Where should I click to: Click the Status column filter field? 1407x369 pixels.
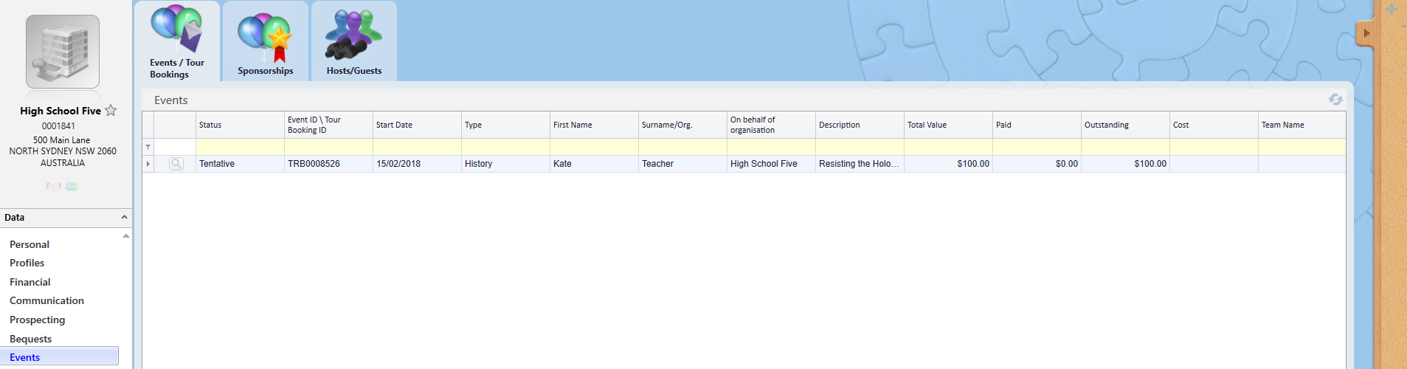click(240, 148)
